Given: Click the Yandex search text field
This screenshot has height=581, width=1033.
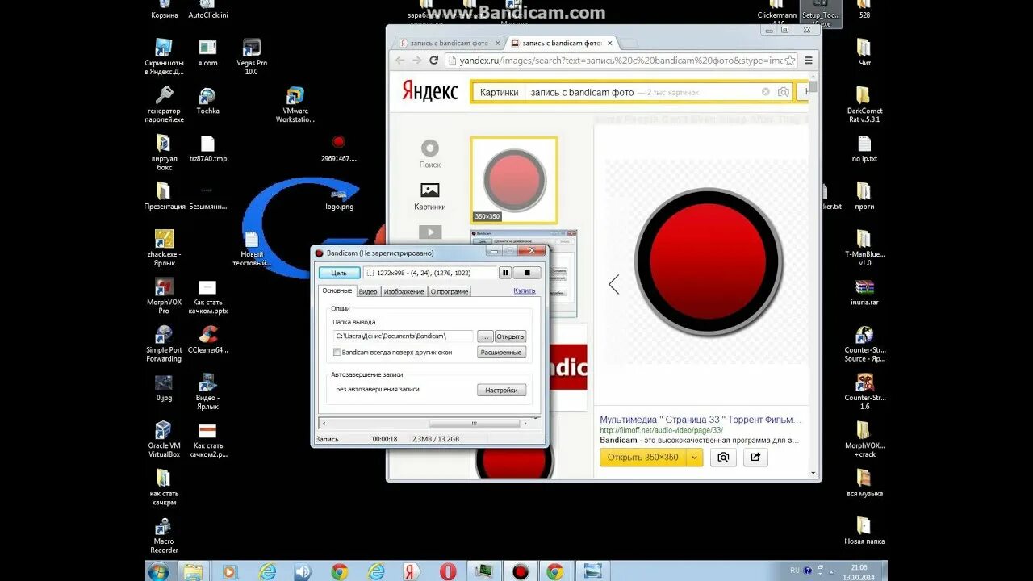Looking at the screenshot, I should pos(642,92).
